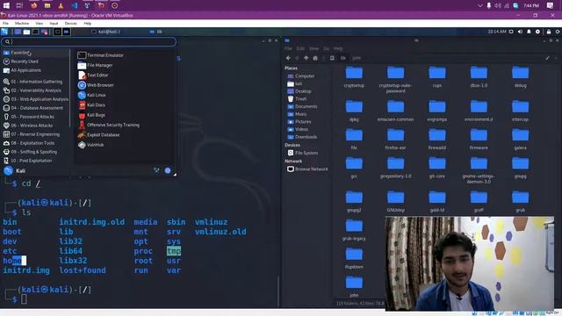Select Downloads in Places sidebar
The image size is (562, 316).
pyautogui.click(x=302, y=137)
